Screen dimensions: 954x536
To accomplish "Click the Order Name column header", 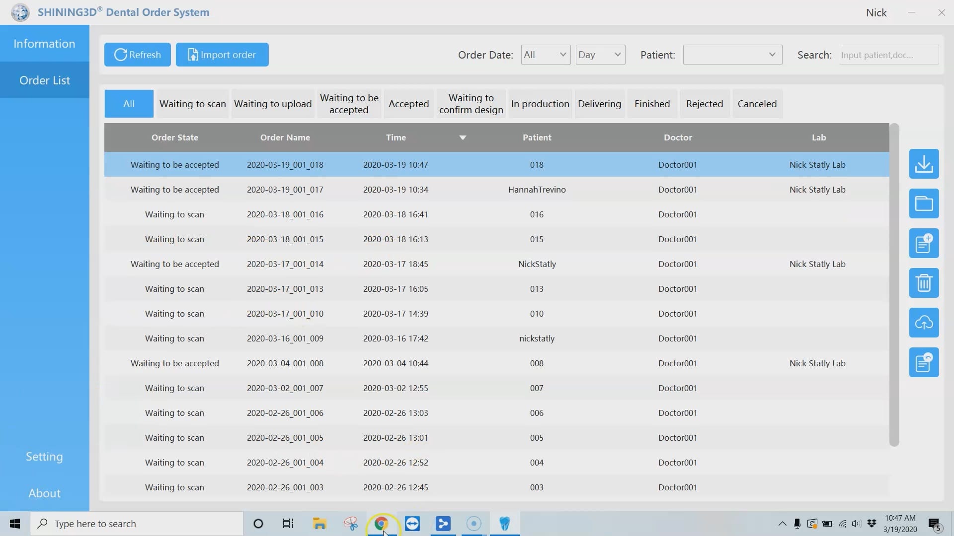I will 285,137.
